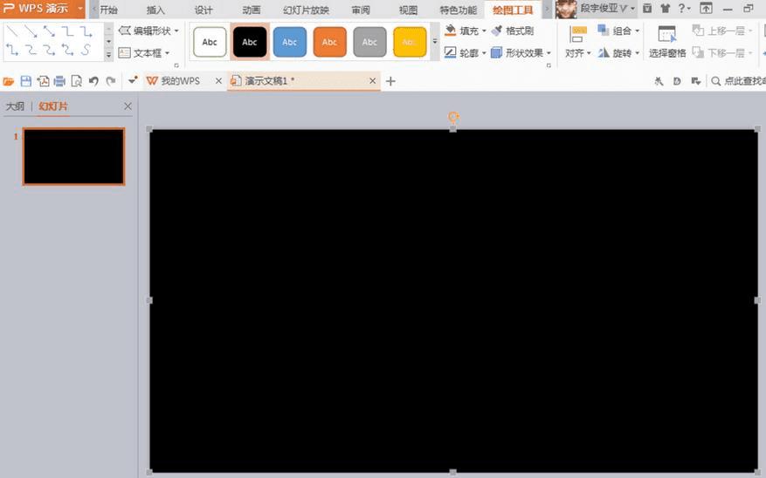Open the help question mark menu
The image size is (766, 478).
[x=684, y=9]
